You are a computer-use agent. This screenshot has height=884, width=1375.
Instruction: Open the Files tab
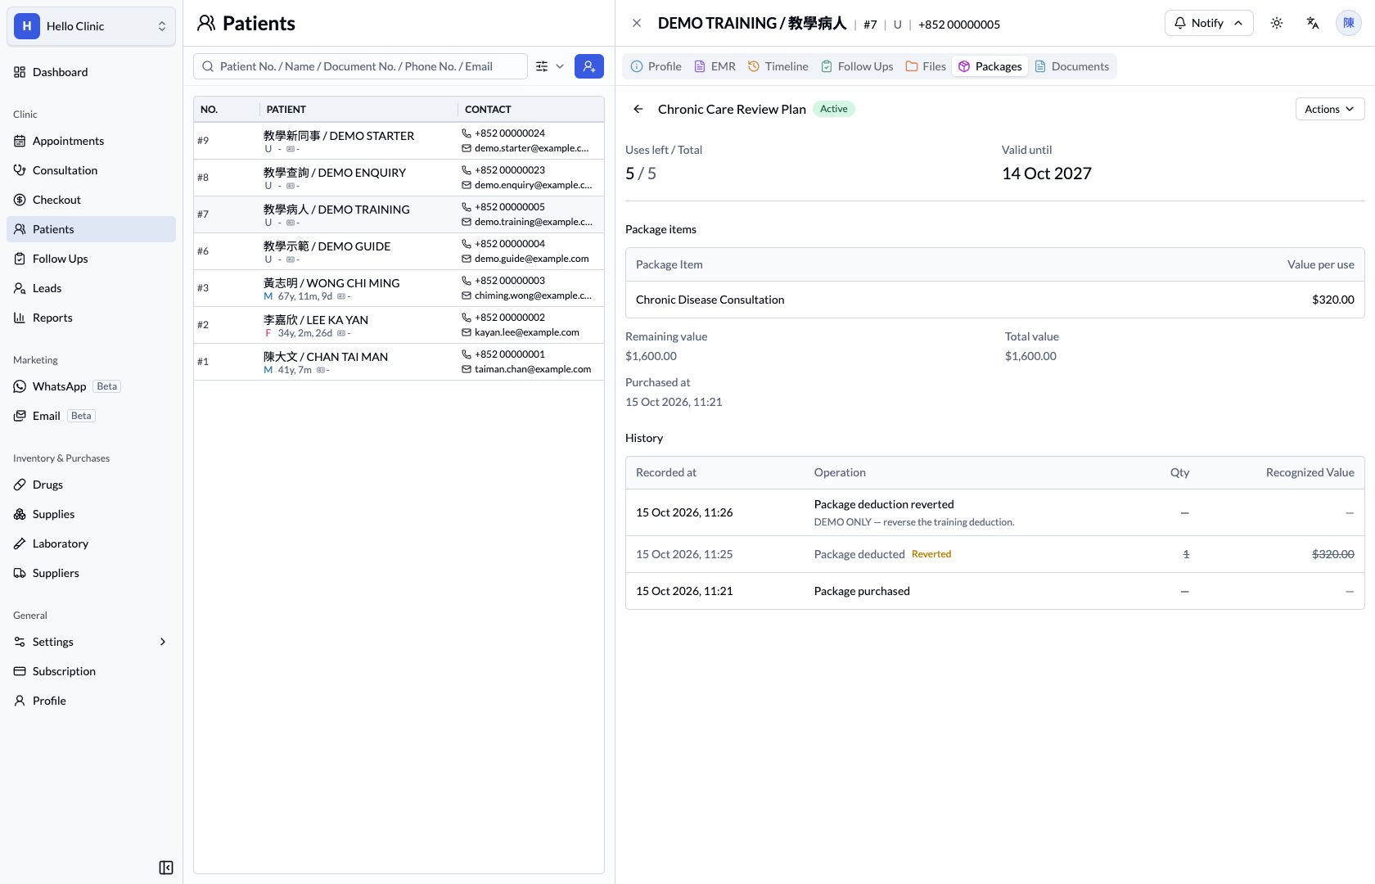coord(926,66)
